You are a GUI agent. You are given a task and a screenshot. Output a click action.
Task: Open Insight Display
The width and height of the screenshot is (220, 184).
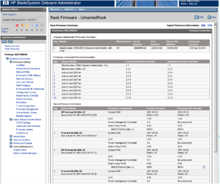click(x=20, y=150)
